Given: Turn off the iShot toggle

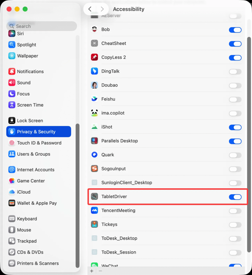Looking at the screenshot, I should tap(235, 127).
